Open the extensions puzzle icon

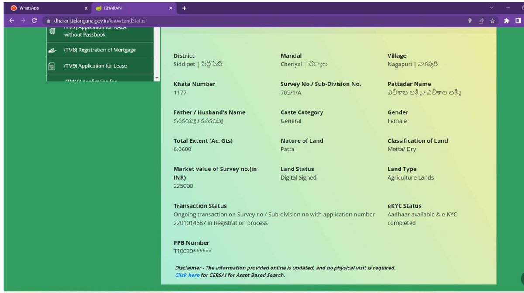point(507,20)
